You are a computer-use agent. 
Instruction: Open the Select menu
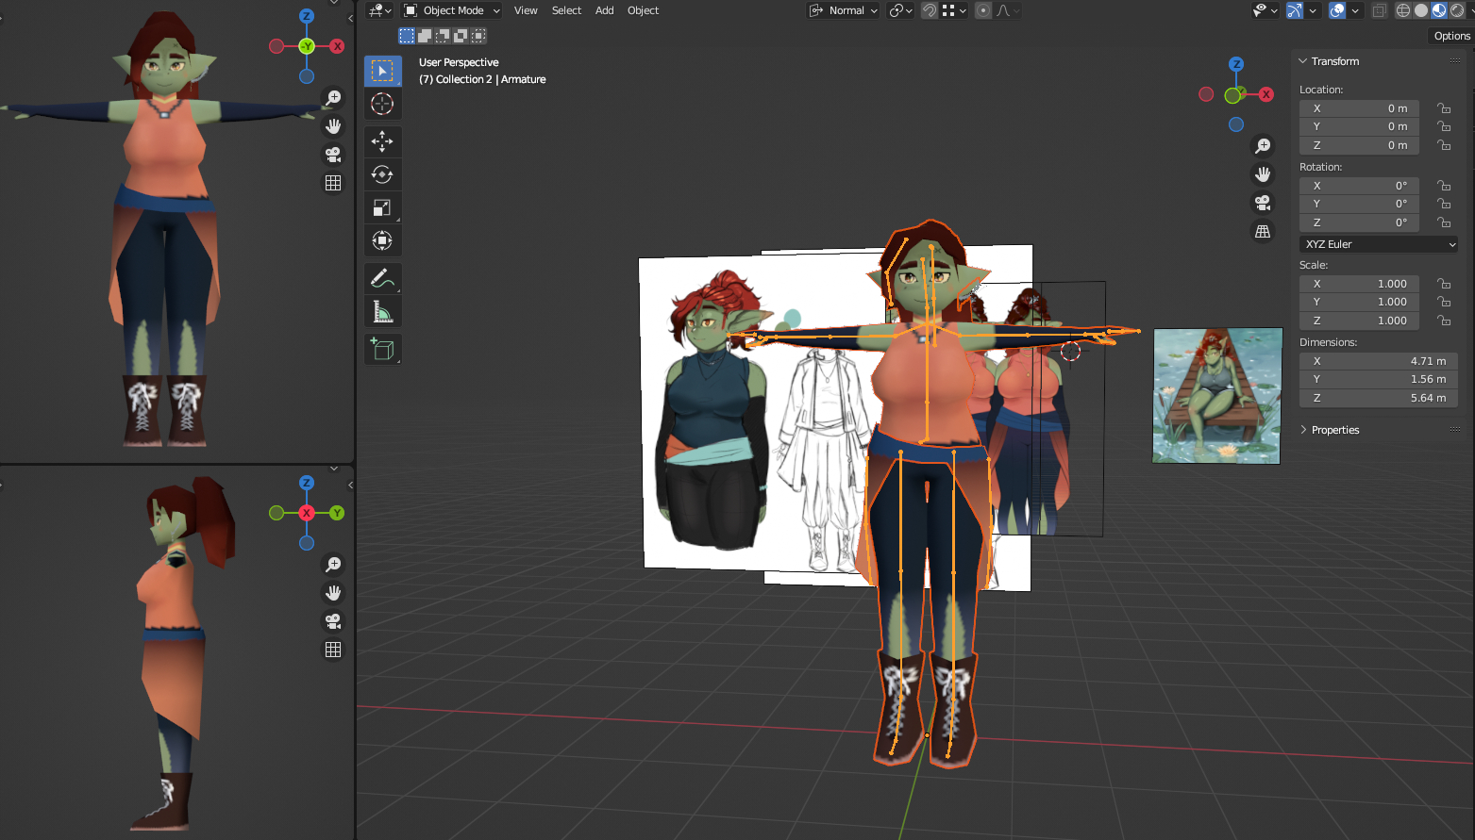566,10
